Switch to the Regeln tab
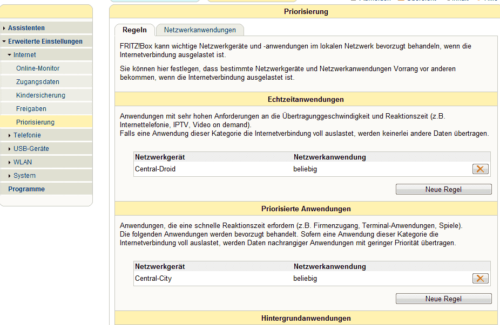This screenshot has height=325, width=500. pos(134,30)
